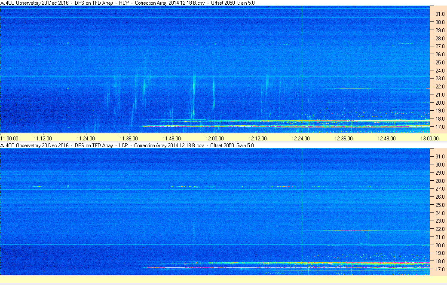Pick 19.0 frequency label on LCP plot
This screenshot has width=447, height=285.
click(440, 253)
